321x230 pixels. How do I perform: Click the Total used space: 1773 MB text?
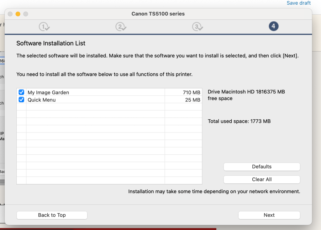[x=239, y=121]
